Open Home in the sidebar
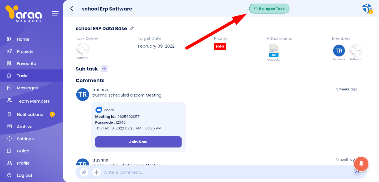Image resolution: width=379 pixels, height=182 pixels. [x=23, y=39]
